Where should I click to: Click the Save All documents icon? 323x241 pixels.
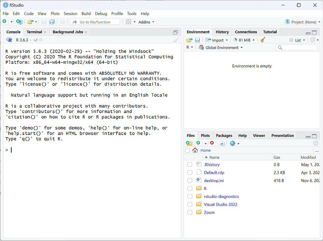tap(52, 22)
